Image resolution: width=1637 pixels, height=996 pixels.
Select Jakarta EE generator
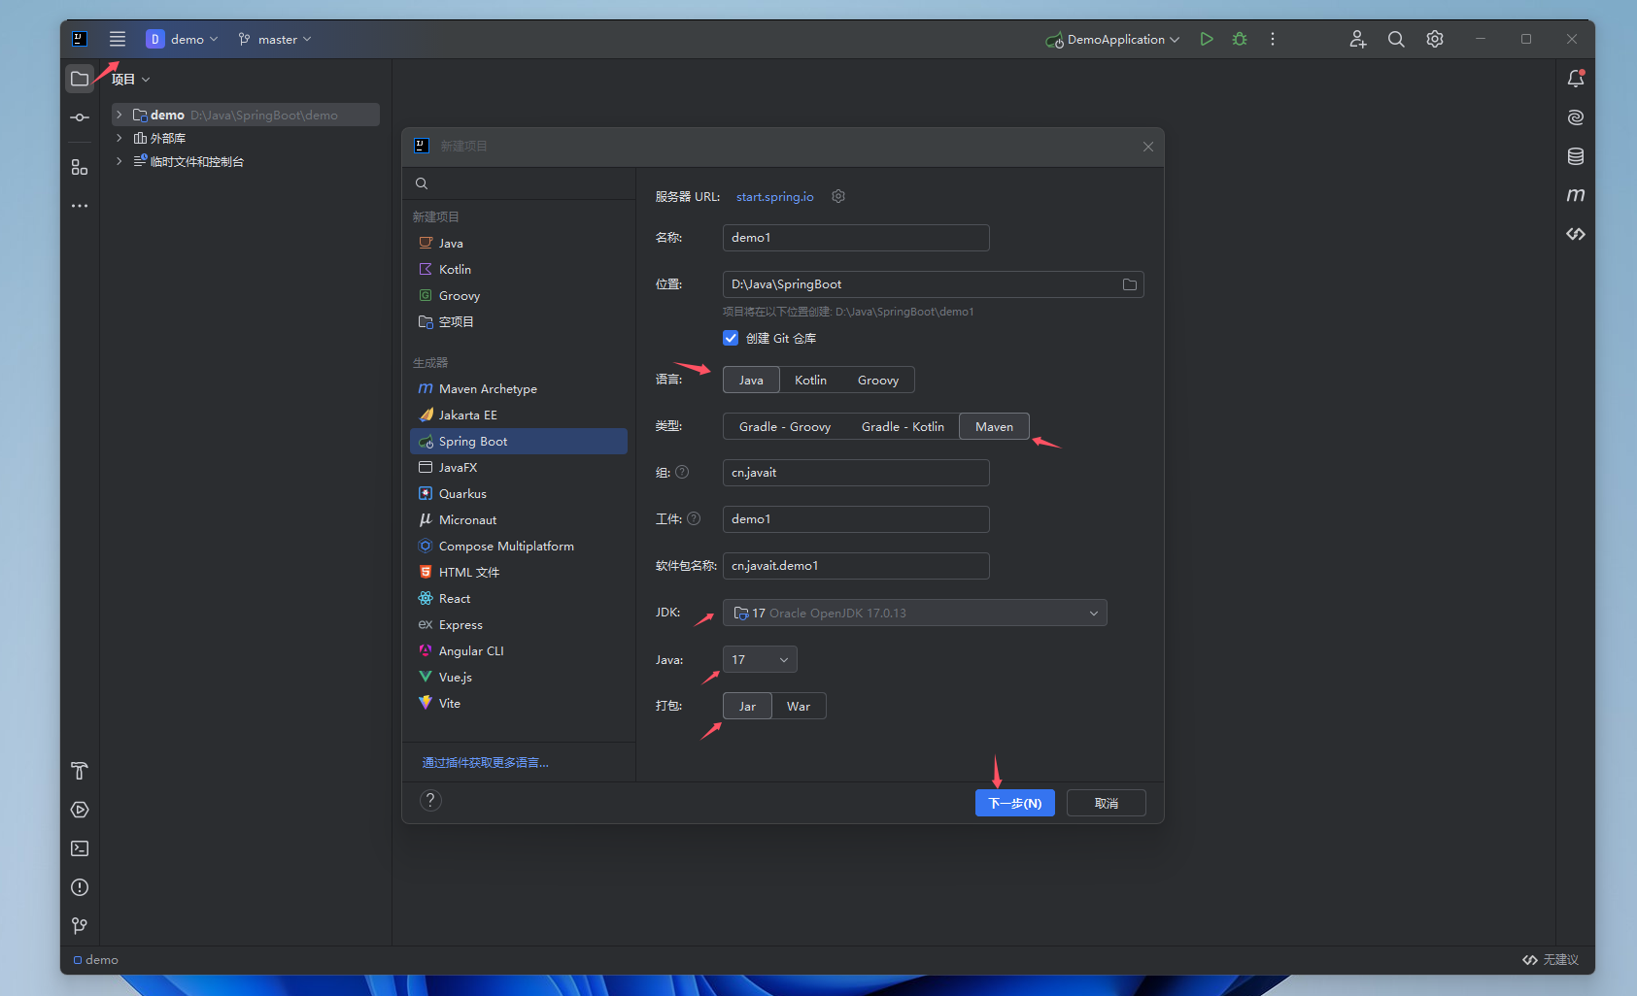519,415
